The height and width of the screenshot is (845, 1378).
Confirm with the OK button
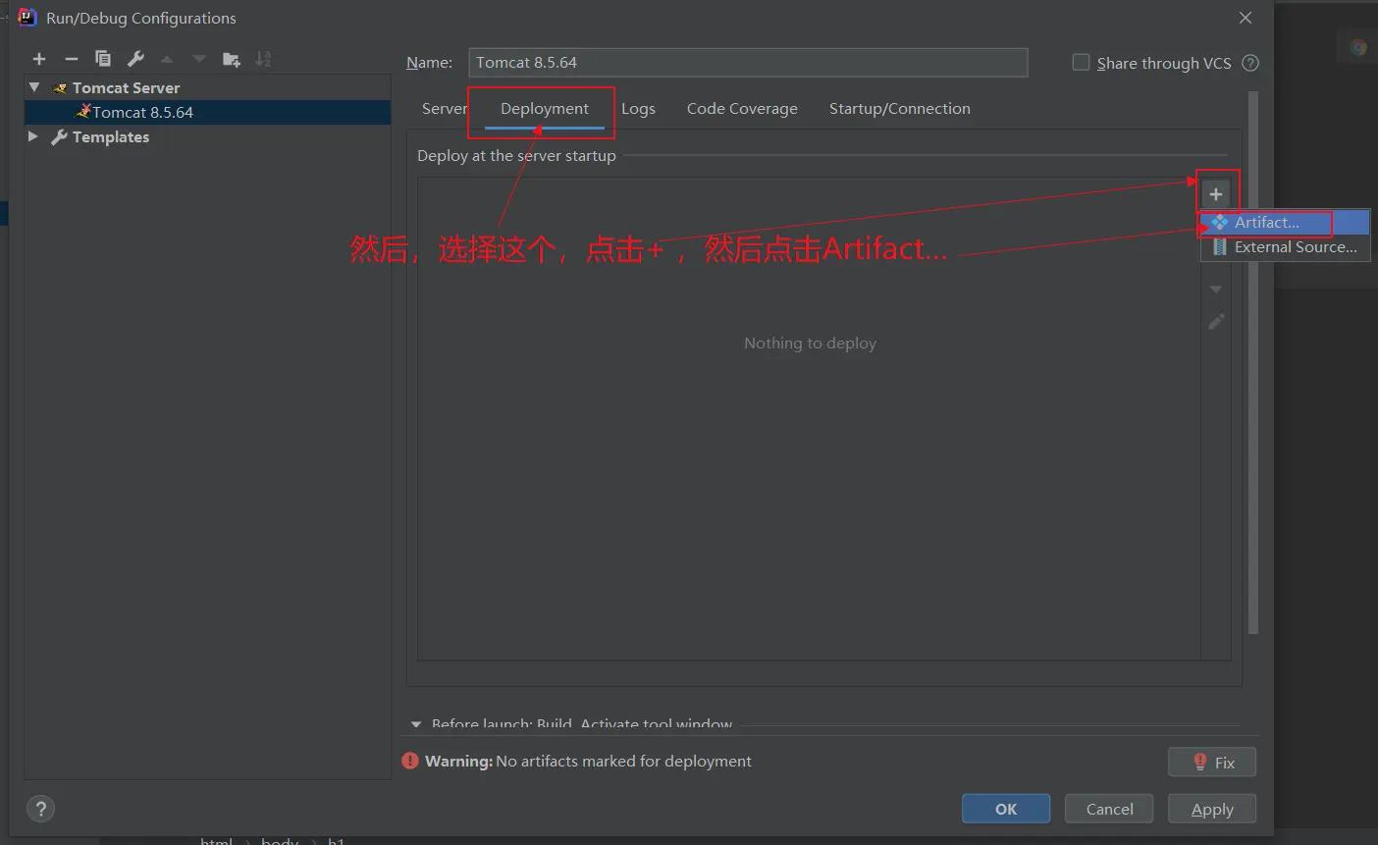point(1006,809)
